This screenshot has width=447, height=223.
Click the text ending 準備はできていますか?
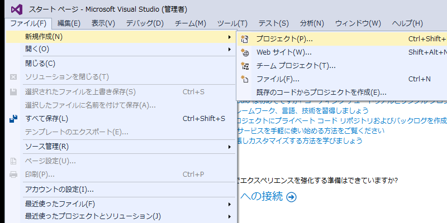pos(317,180)
